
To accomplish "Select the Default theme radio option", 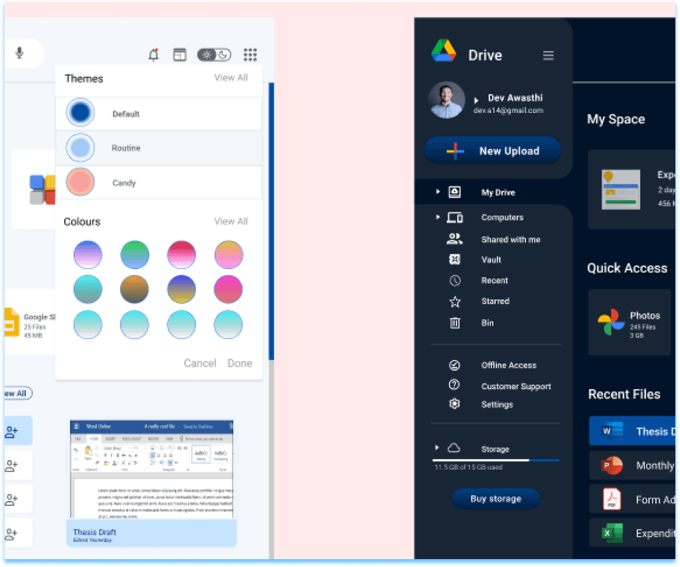I will [80, 112].
